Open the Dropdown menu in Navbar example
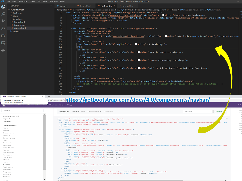Image resolution: width=242 pixels, height=181 pixels. coord(94,111)
